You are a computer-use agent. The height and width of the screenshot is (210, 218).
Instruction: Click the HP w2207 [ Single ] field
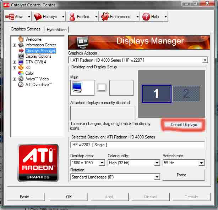tap(137, 145)
